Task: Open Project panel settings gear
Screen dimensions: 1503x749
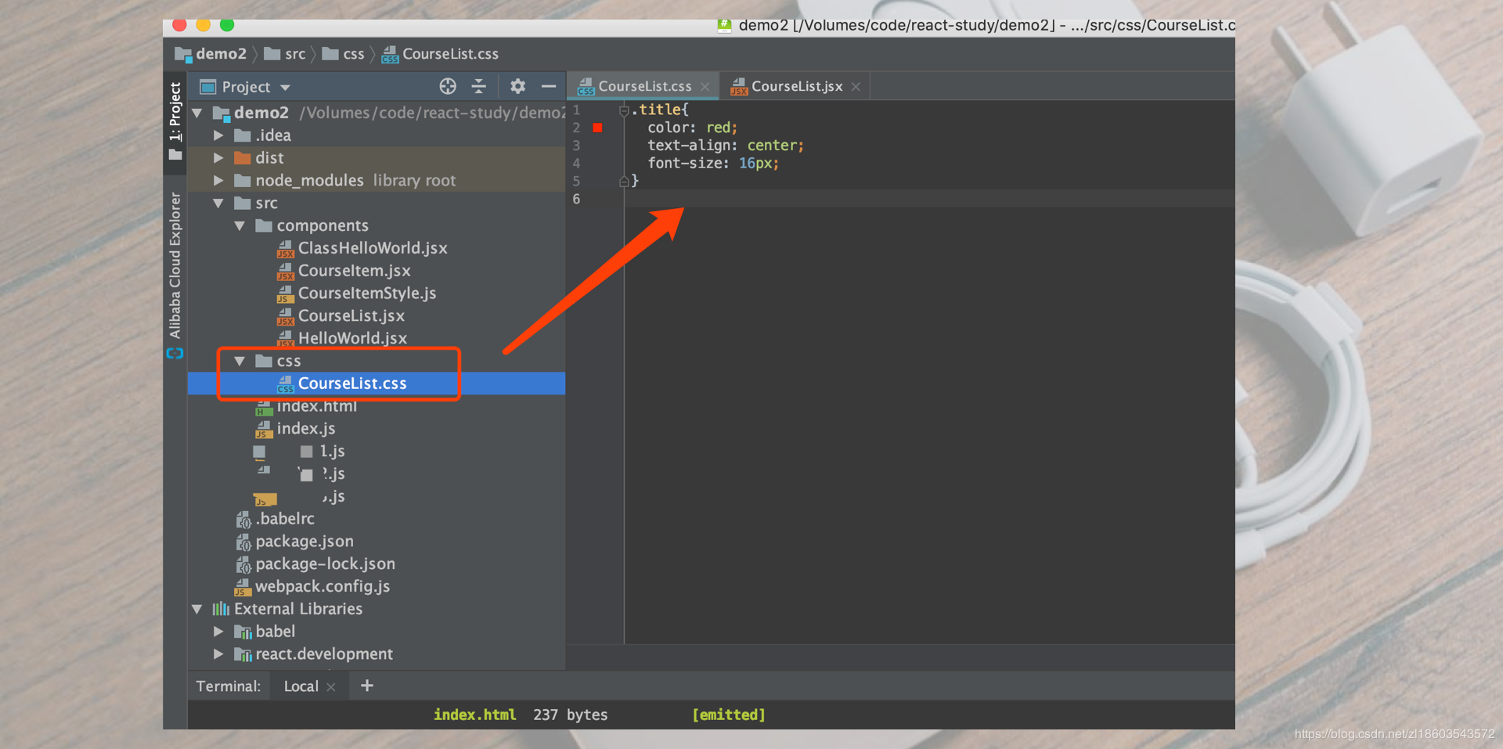Action: point(517,86)
